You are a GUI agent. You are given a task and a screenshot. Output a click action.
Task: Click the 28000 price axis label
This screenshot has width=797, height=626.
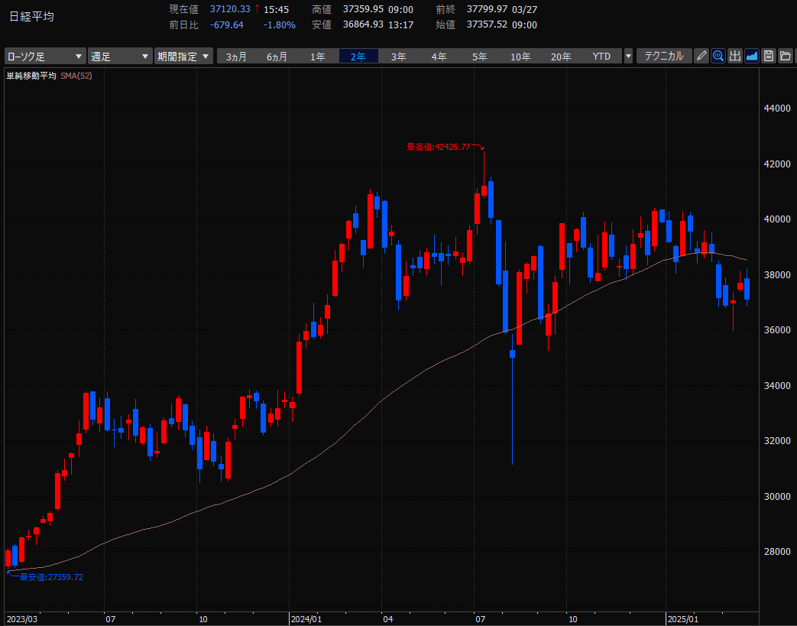click(x=776, y=552)
